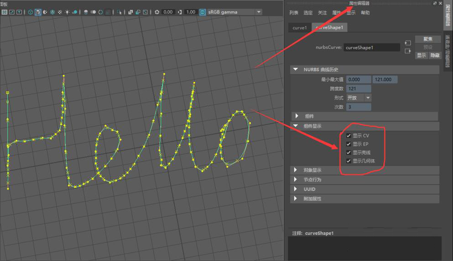Toggle wireframe display cube icon in viewport toolbar
Screen dimensions: 453x261
(31, 12)
